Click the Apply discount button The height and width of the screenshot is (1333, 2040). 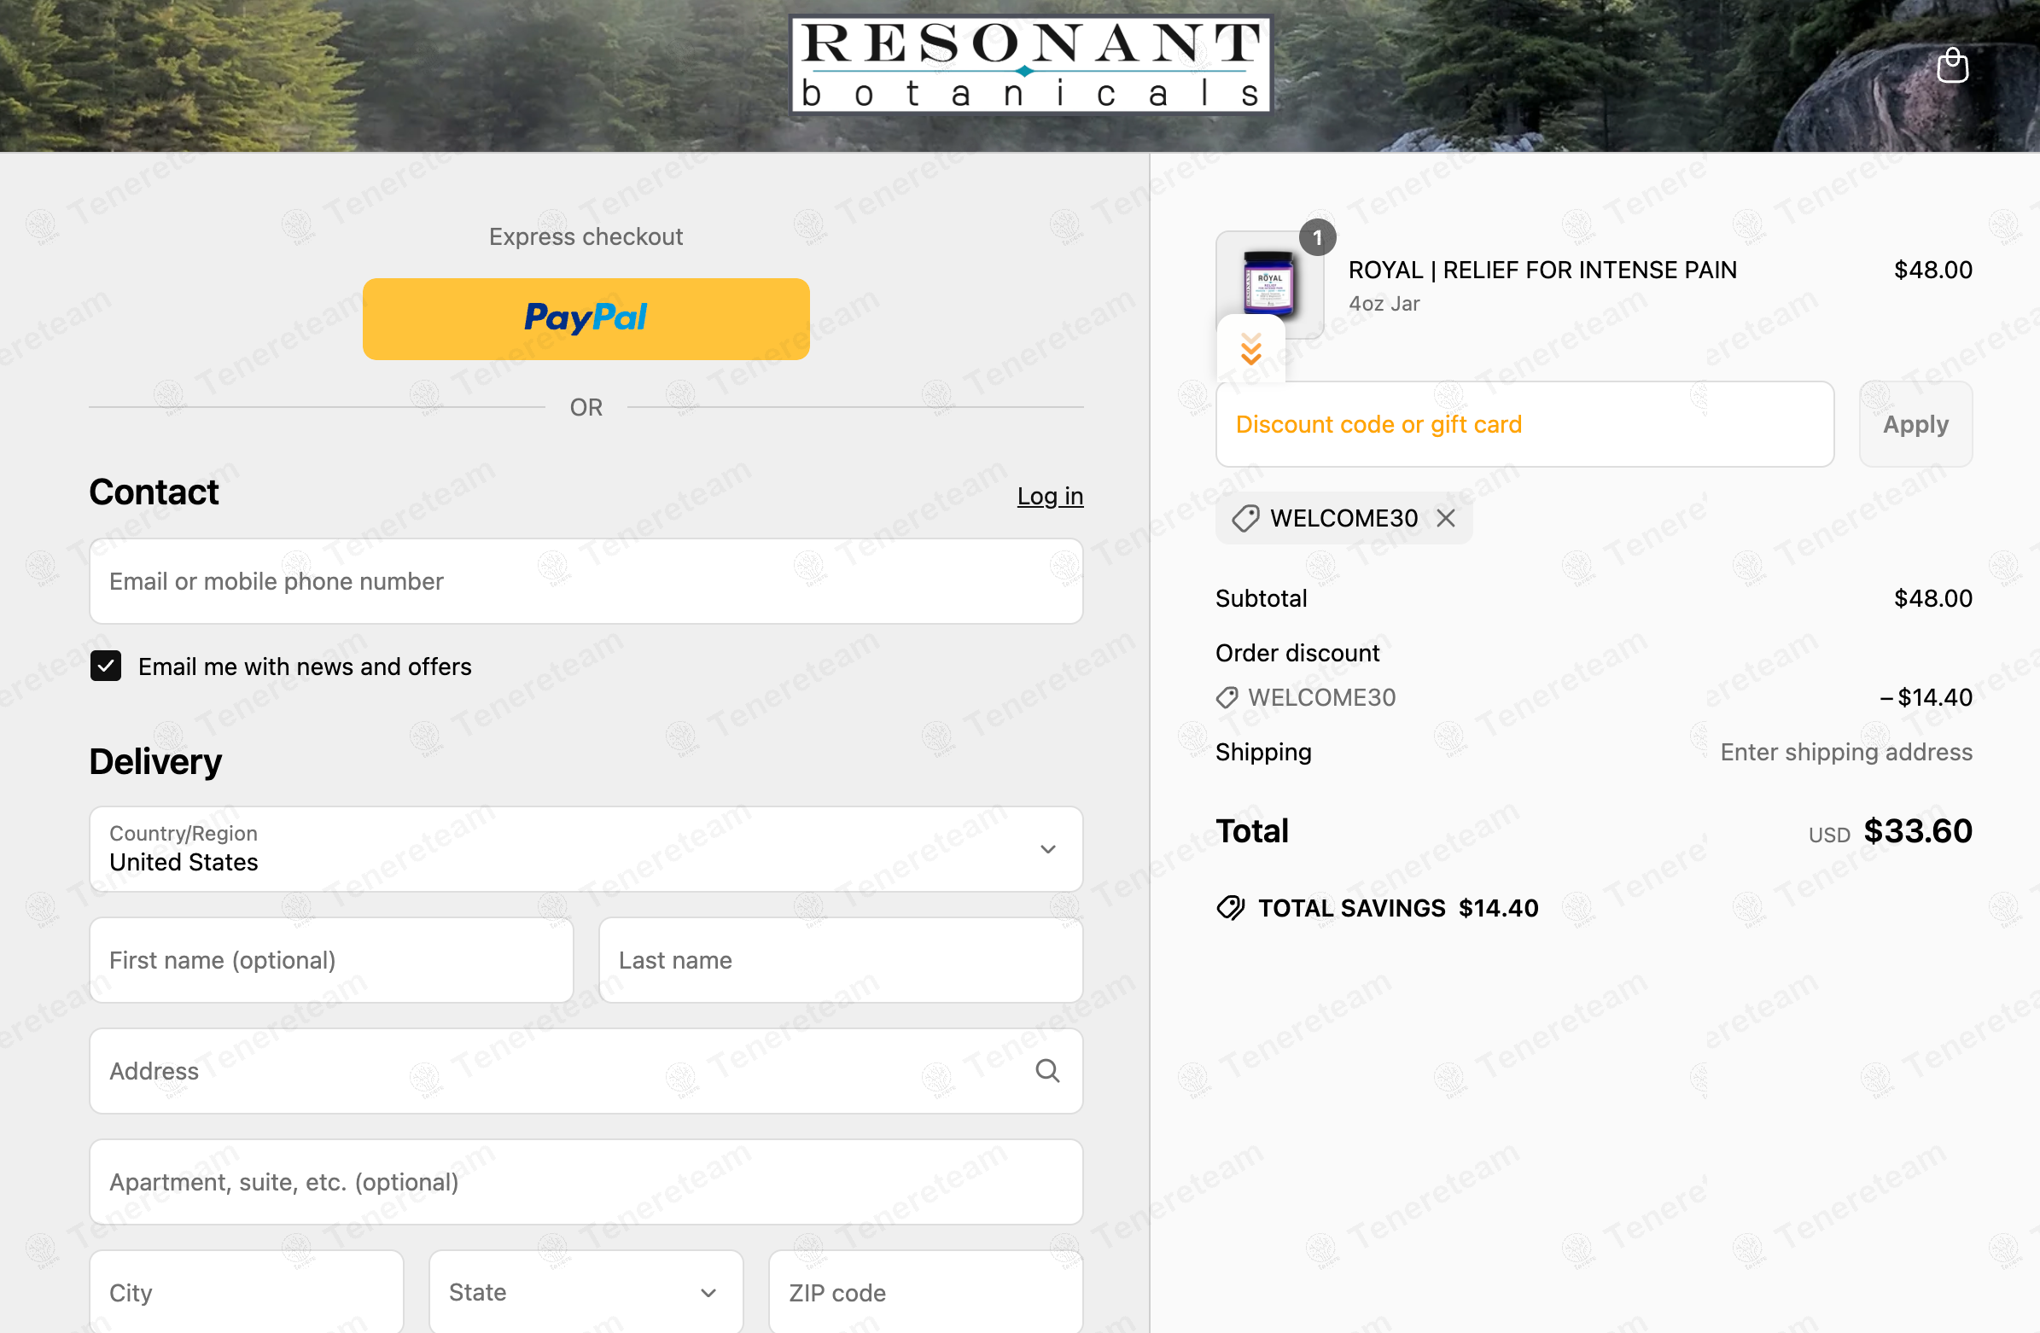1915,423
